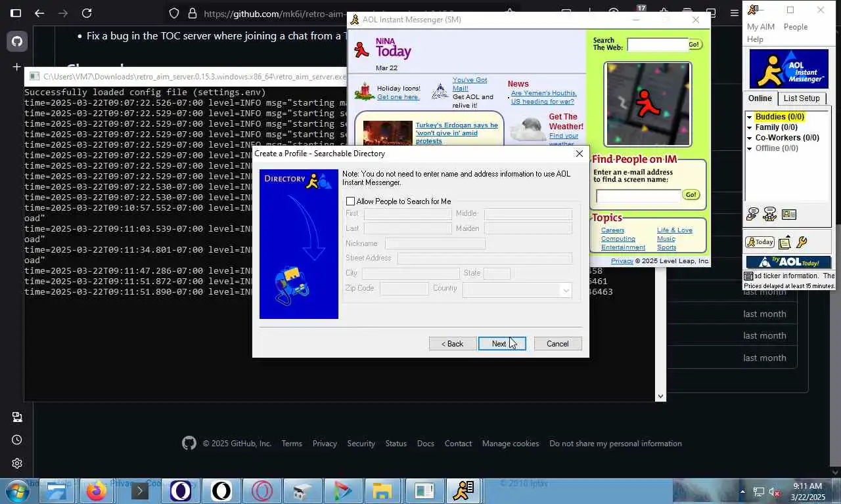The width and height of the screenshot is (841, 504).
Task: Click the stock ticker icon at Buddy List bottom
Action: (x=748, y=276)
